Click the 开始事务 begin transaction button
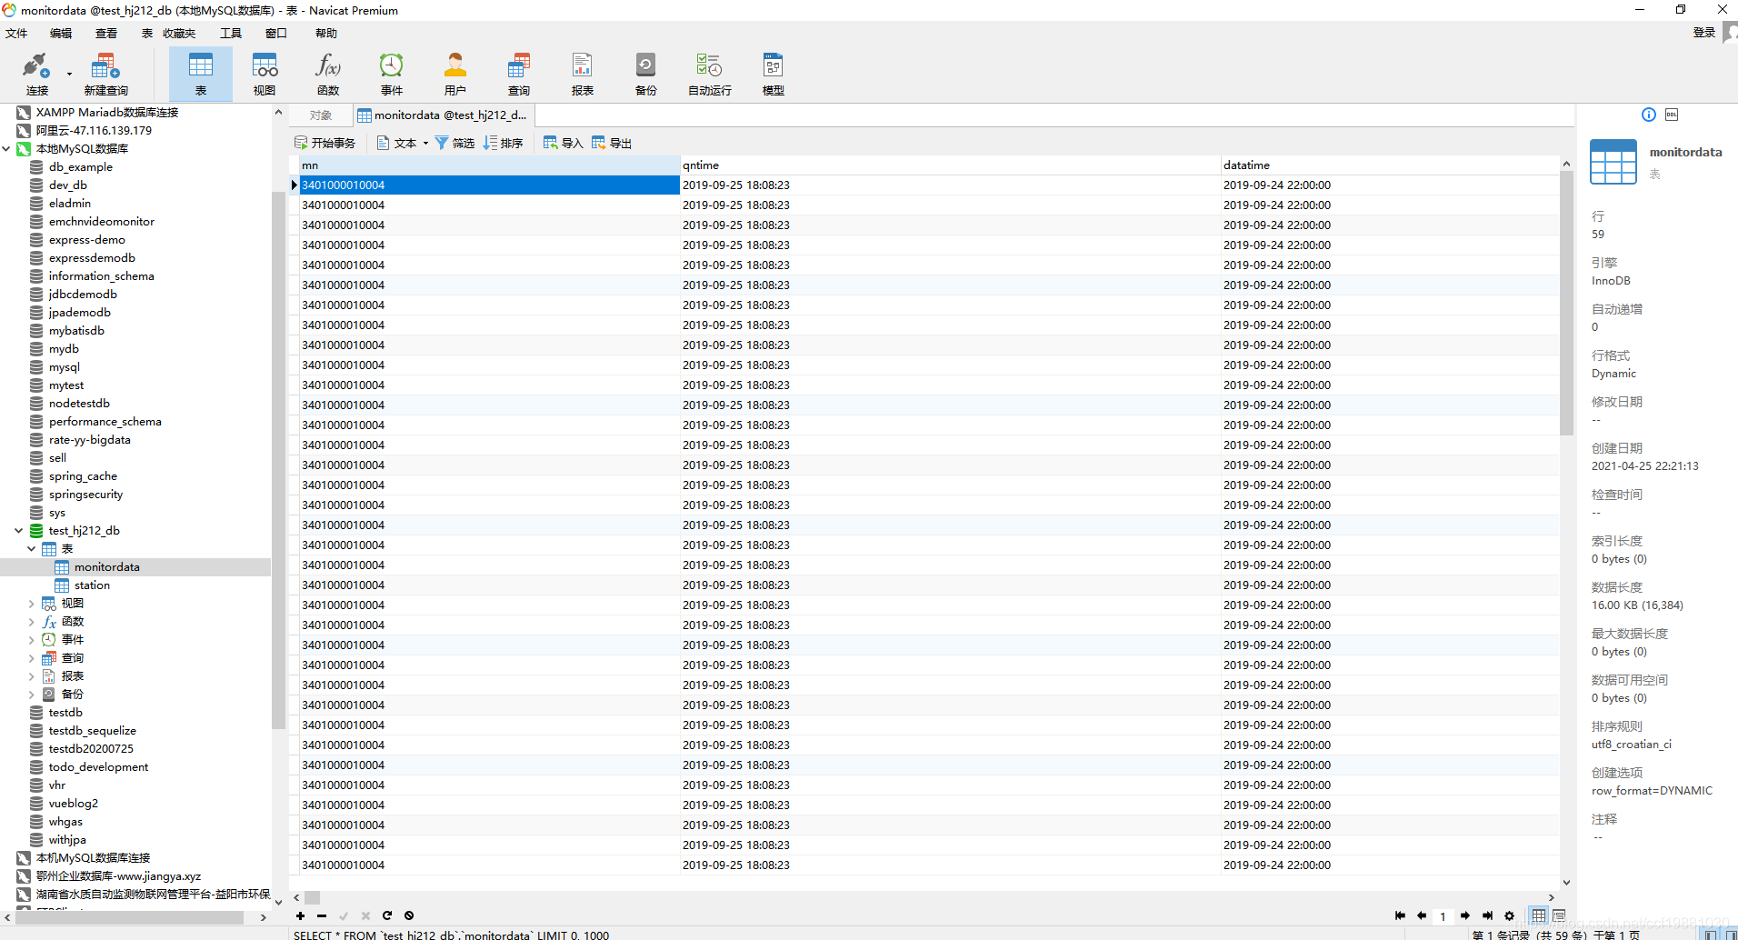The height and width of the screenshot is (940, 1738). [325, 143]
